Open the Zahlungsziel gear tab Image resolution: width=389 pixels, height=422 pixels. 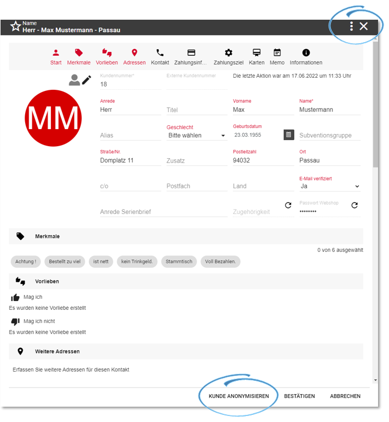[x=228, y=57]
